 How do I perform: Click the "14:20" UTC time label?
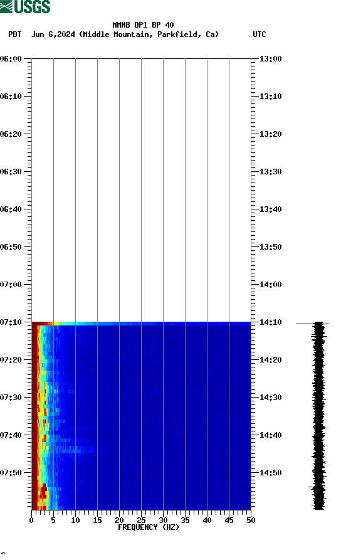tap(271, 360)
